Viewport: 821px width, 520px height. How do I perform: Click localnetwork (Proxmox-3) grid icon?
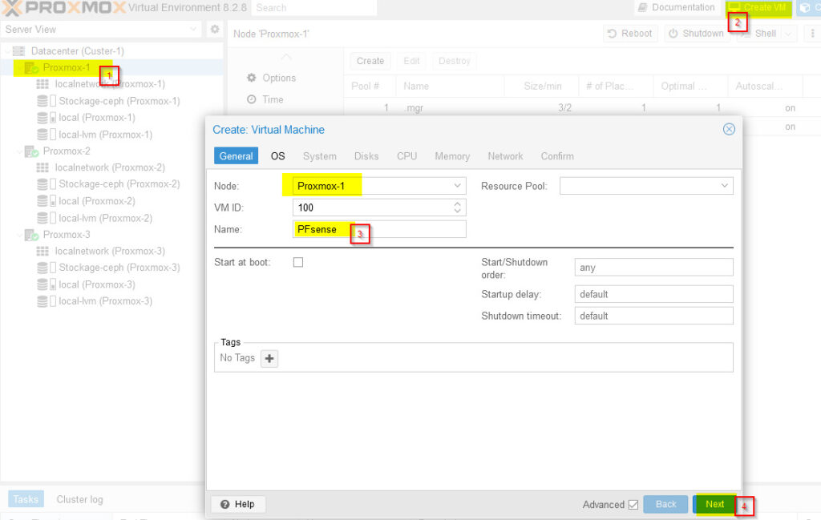pyautogui.click(x=42, y=251)
